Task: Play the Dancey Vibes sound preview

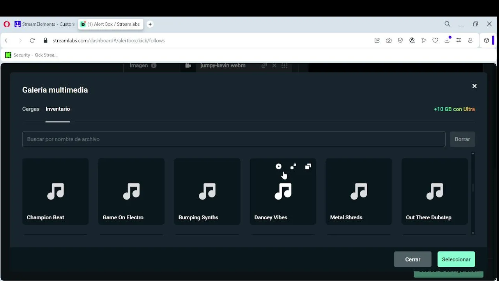Action: [x=278, y=166]
